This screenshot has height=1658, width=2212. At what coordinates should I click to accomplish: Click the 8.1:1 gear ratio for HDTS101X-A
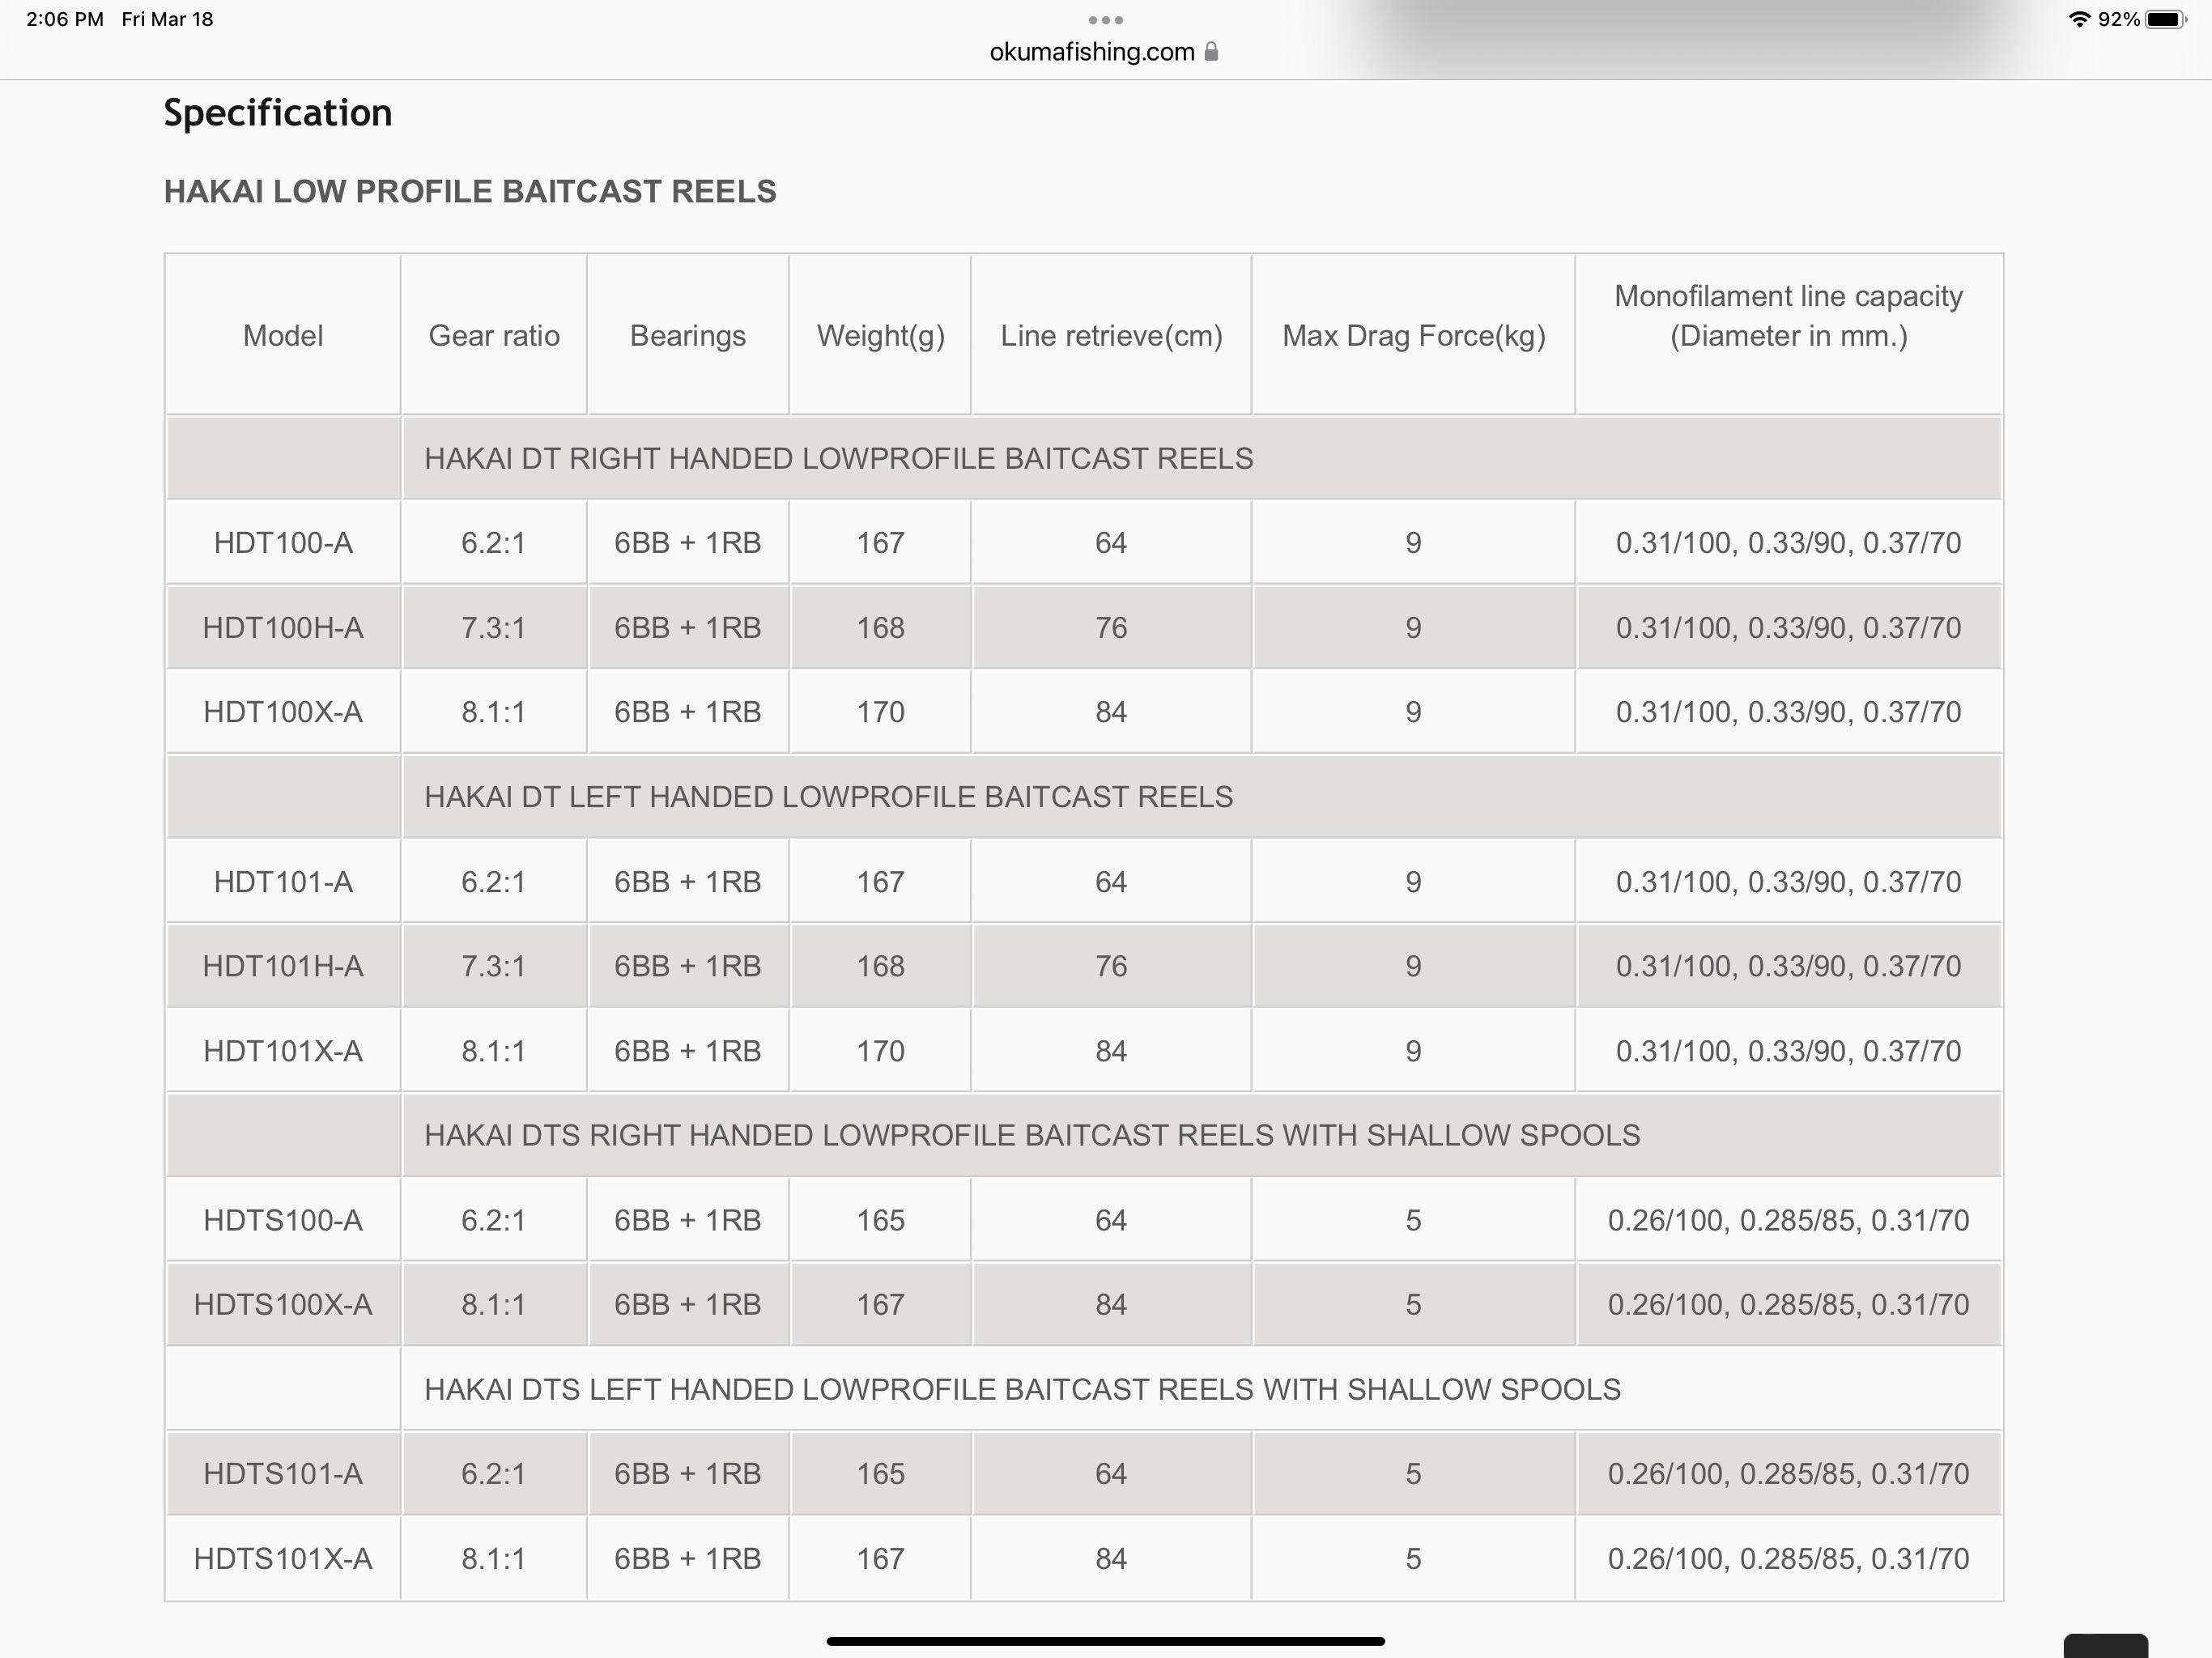point(494,1559)
